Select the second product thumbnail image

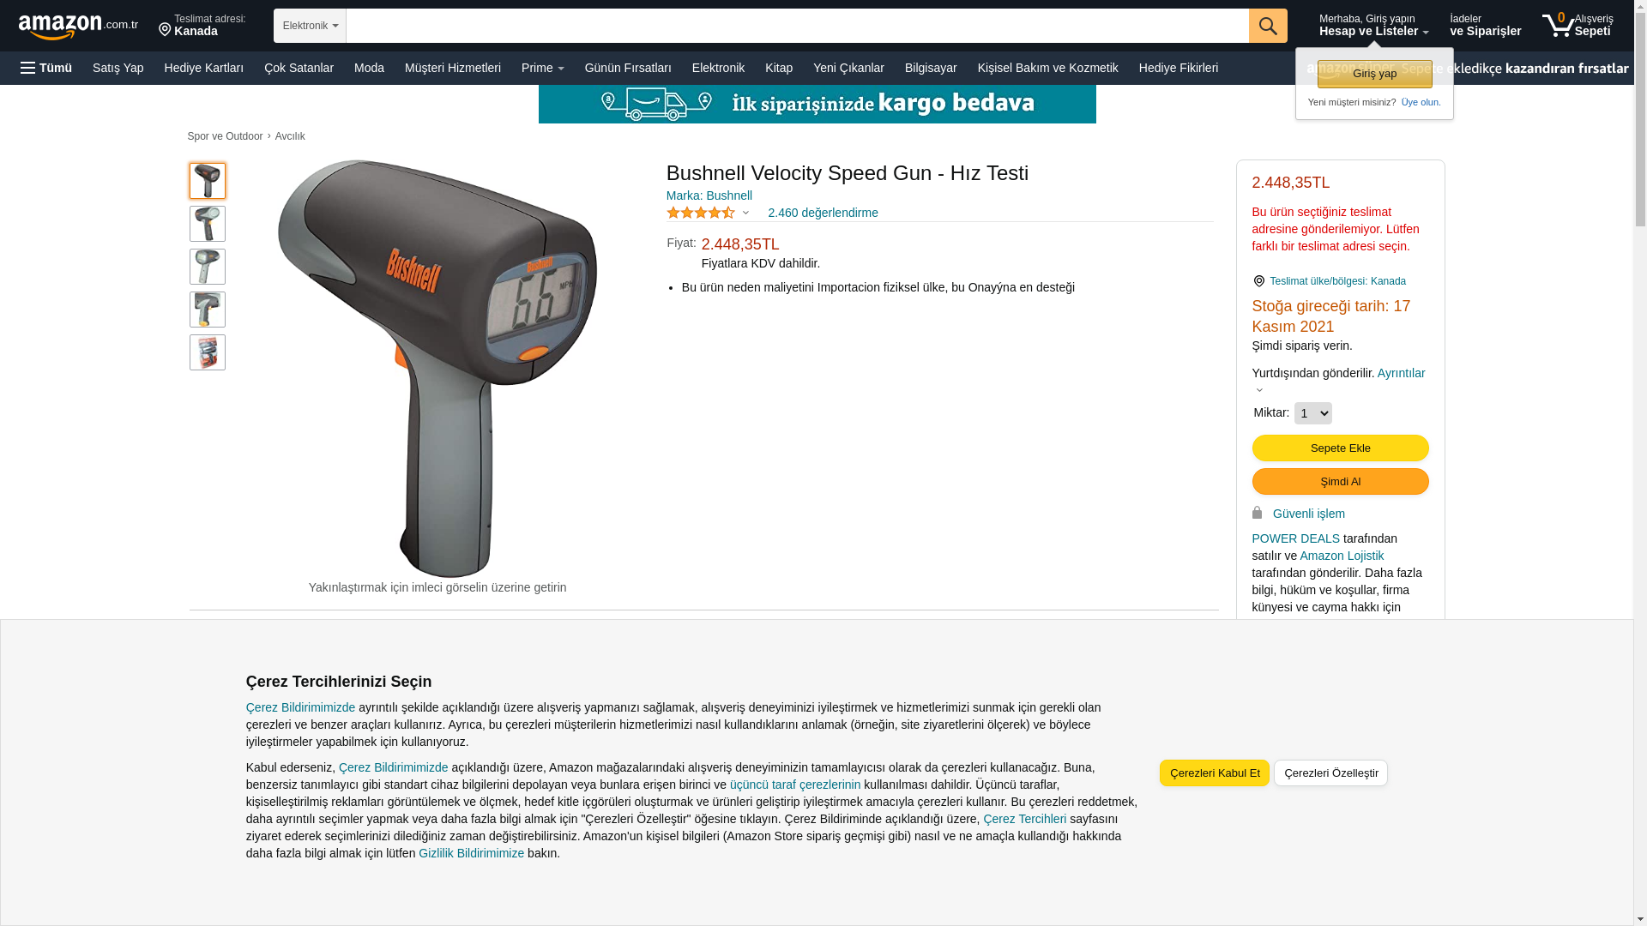(208, 224)
